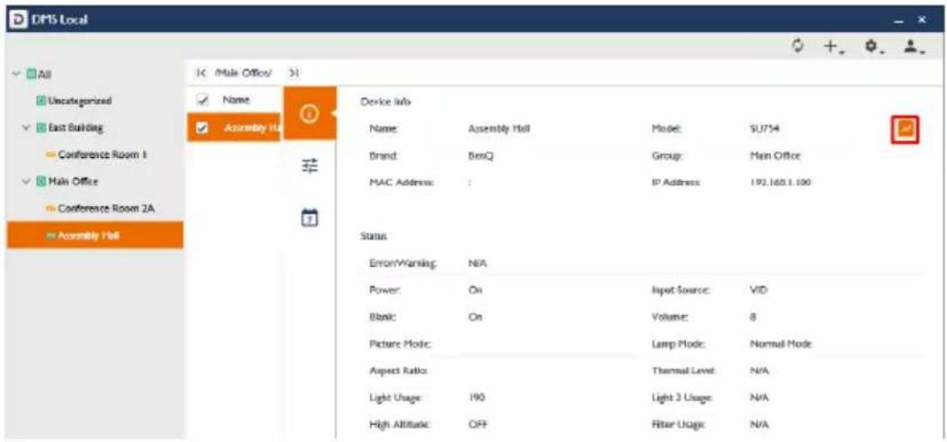Uncheck the Assembly Hall row checkbox
This screenshot has height=442, width=947.
click(x=204, y=128)
